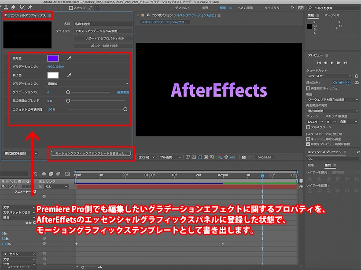Viewport: 361px width, 270px height.
Task: Switch to the 学習 workspace
Action: click(x=205, y=8)
